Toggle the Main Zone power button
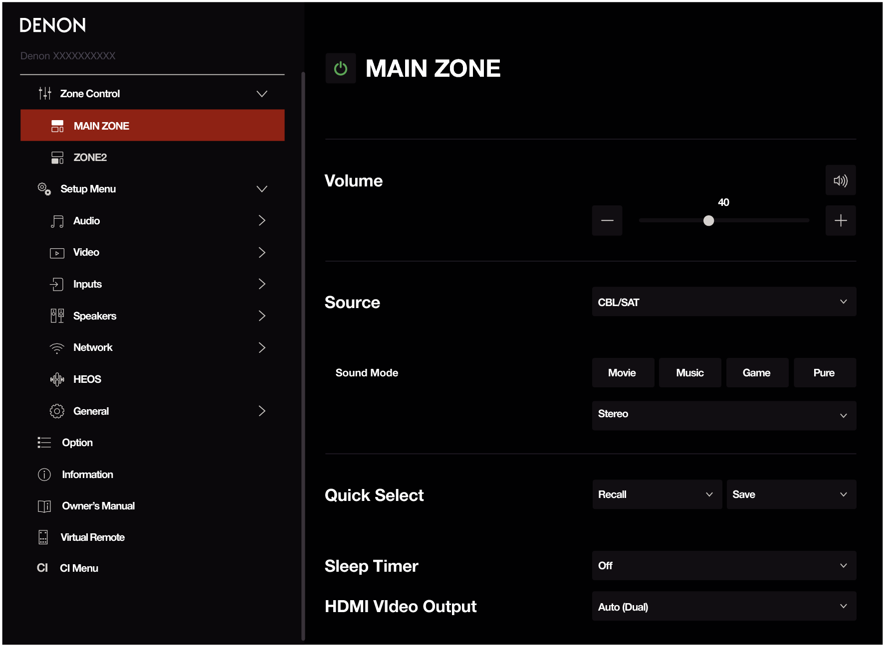 [x=341, y=68]
